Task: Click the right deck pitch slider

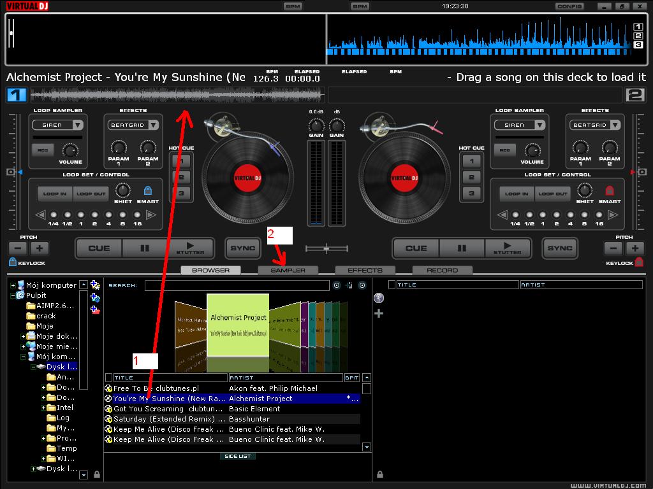Action: [642, 172]
